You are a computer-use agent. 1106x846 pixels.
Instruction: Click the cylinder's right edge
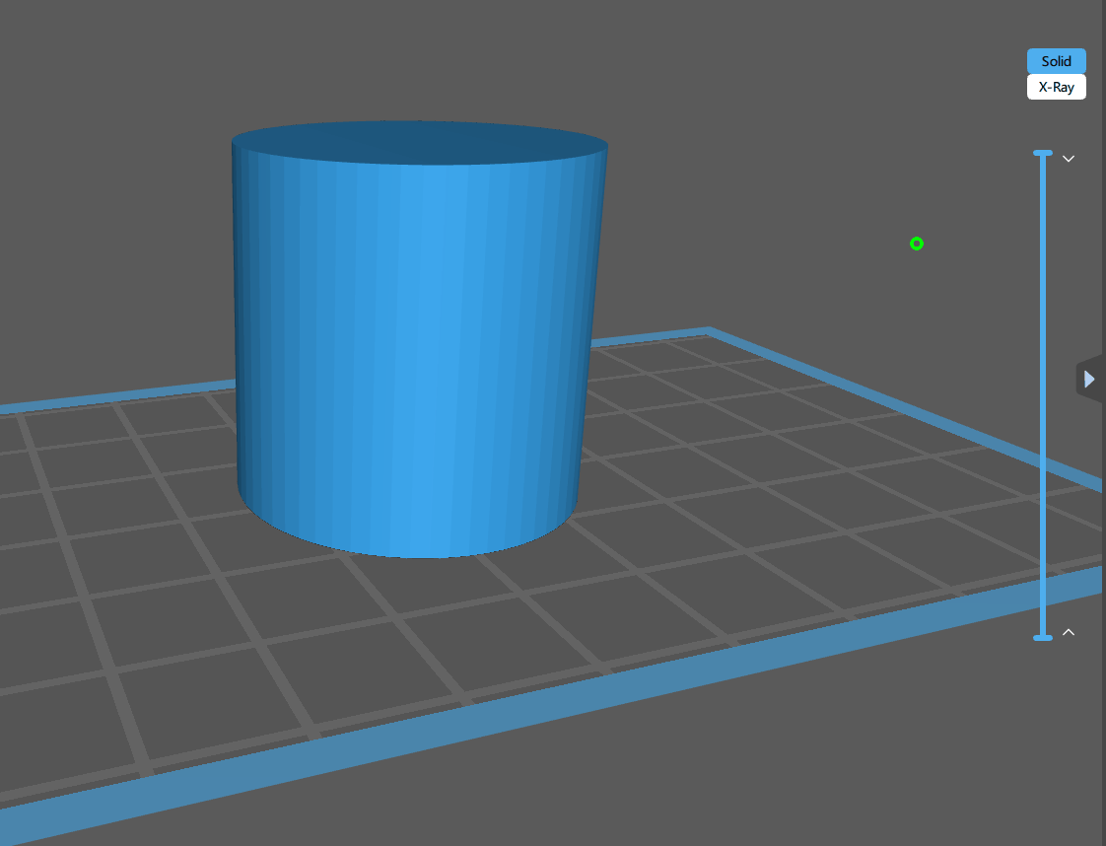tap(589, 325)
